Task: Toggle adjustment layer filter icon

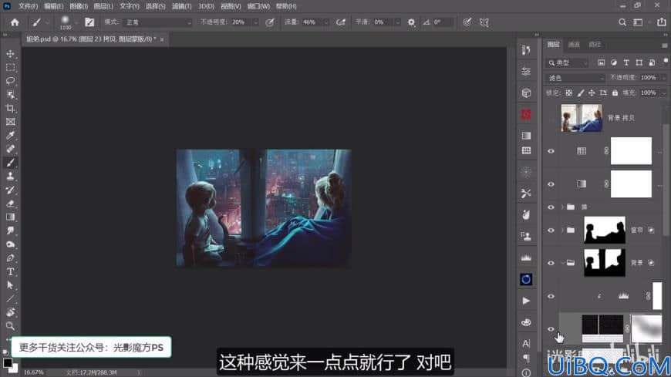Action: 614,62
